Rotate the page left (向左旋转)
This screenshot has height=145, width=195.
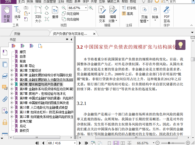coord(70,14)
